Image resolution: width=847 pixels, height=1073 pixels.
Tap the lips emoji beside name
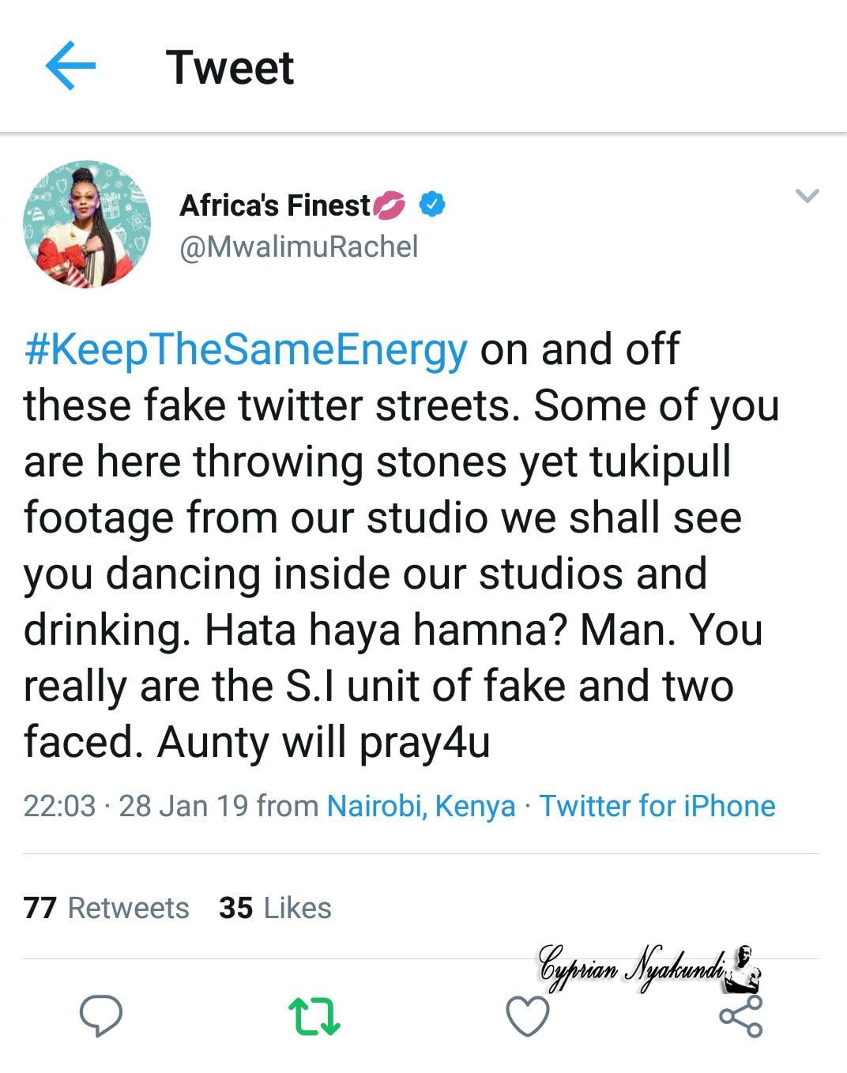(x=390, y=206)
